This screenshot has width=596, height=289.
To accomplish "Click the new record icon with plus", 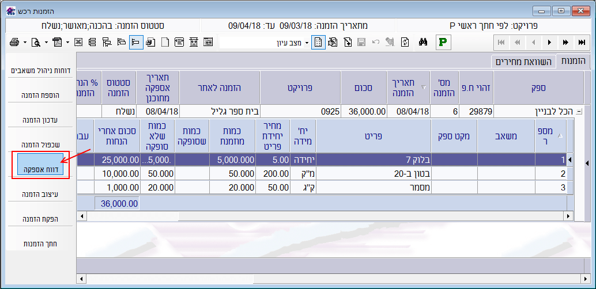I will [x=348, y=42].
